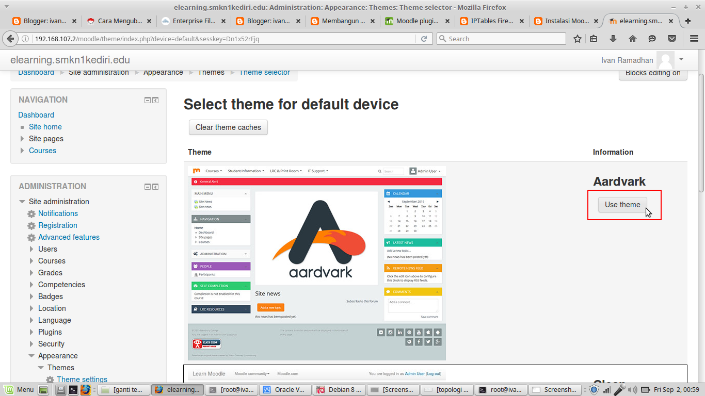705x396 pixels.
Task: Reload the theme selector page
Action: pos(424,38)
